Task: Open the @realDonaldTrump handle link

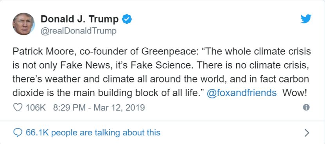Action: tap(79, 32)
